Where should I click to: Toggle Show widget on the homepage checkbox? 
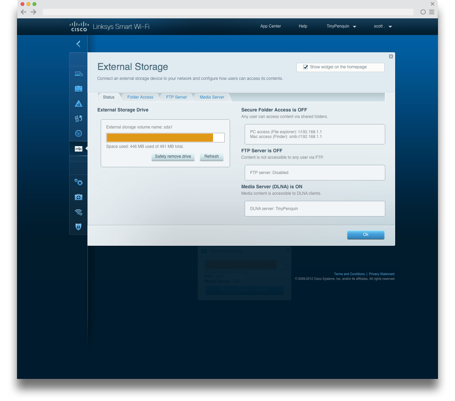point(306,67)
